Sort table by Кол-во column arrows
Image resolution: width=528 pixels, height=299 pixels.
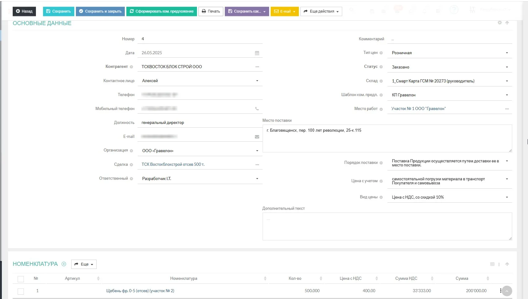[321, 279]
